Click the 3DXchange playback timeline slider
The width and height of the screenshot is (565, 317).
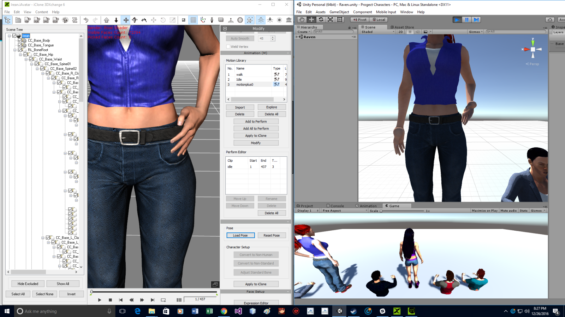click(154, 292)
